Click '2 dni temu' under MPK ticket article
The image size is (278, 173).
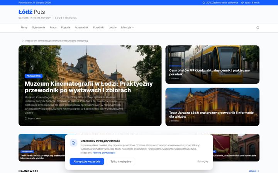pos(174,78)
